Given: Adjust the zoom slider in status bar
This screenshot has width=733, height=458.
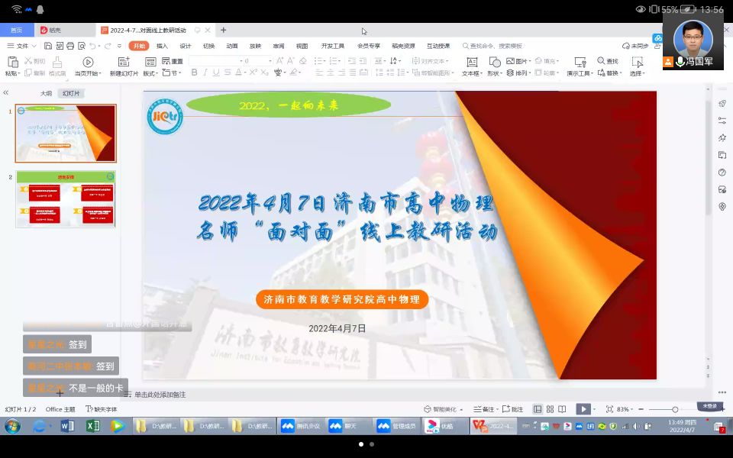Looking at the screenshot, I should click(675, 409).
